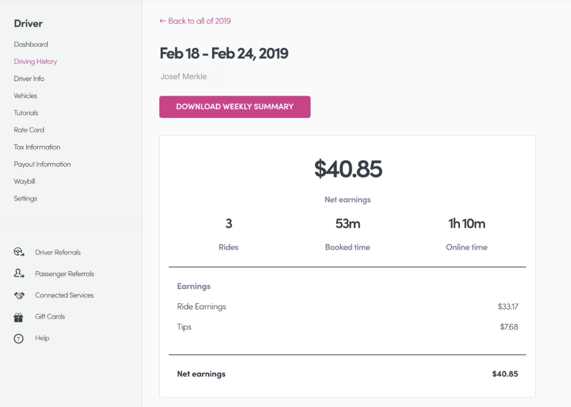View the Tutorials page

[x=26, y=113]
